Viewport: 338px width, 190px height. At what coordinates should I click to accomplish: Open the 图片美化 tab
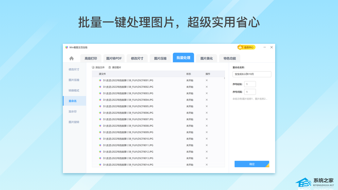(x=206, y=58)
